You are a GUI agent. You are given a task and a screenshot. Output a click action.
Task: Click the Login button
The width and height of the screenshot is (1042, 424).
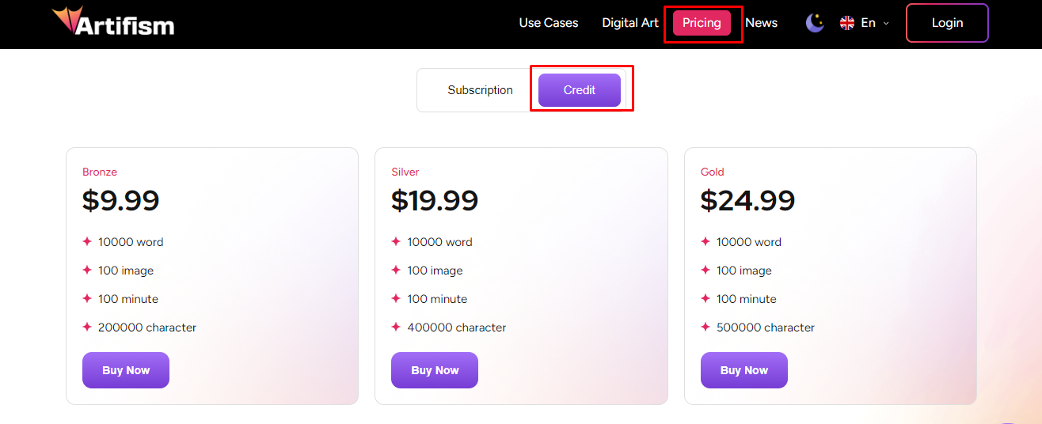[x=947, y=23]
